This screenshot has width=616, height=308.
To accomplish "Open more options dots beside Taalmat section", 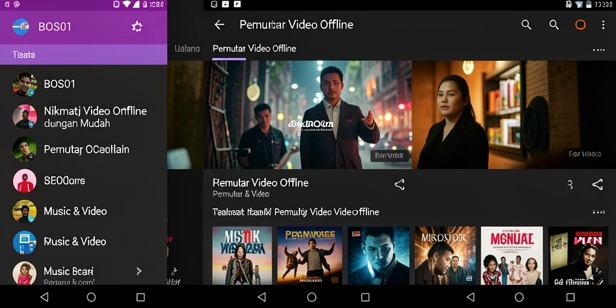I will point(599,212).
